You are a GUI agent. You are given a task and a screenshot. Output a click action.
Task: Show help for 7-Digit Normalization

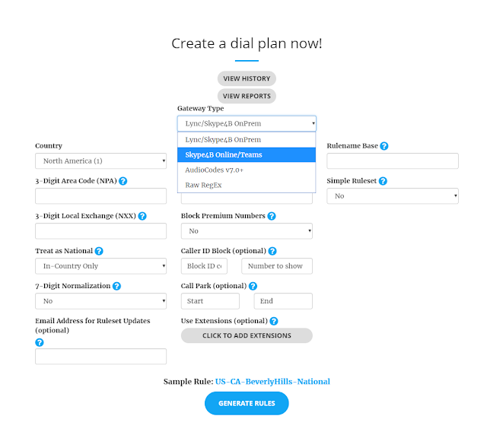click(116, 286)
